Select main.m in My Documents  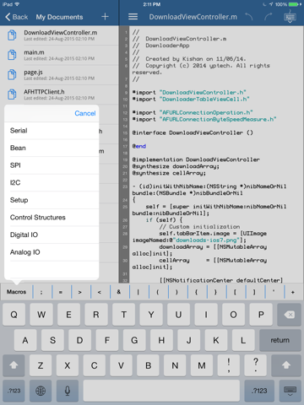coord(59,56)
